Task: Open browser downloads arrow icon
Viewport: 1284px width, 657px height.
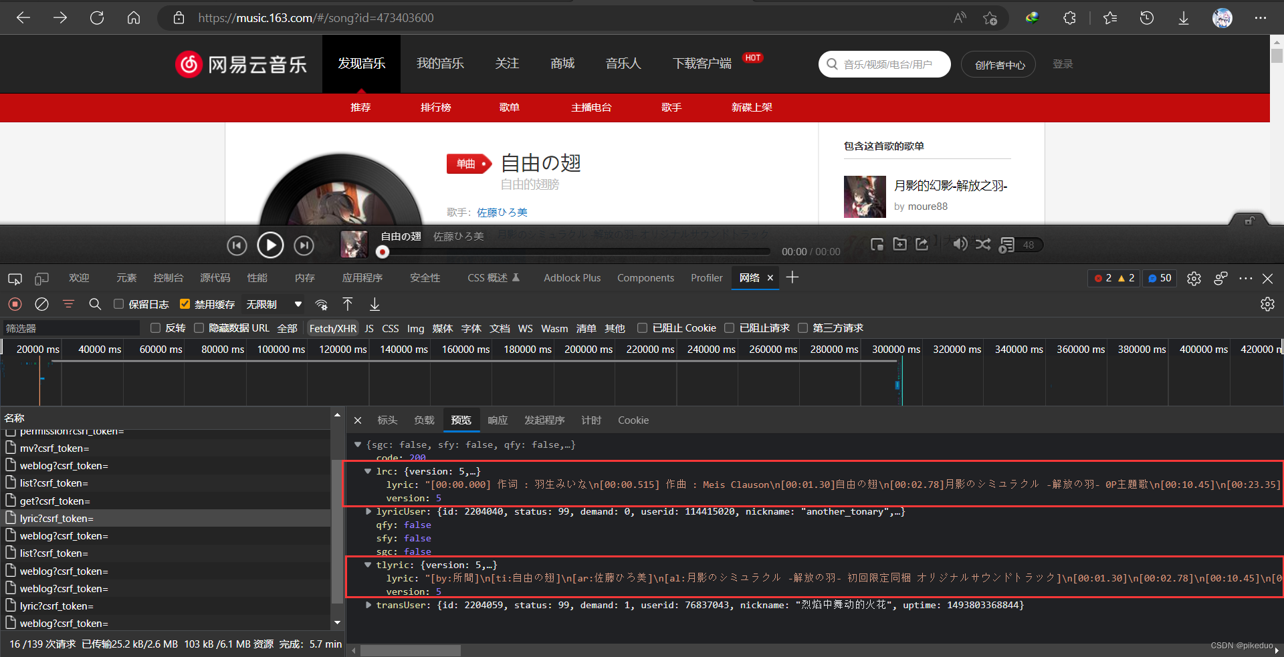Action: pos(1184,18)
